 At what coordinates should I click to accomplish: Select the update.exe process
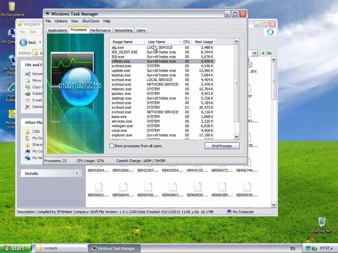(x=162, y=70)
